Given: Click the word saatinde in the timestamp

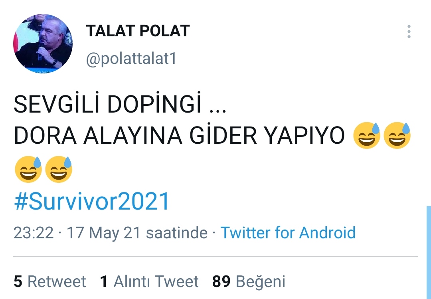Looking at the screenshot, I should 176,233.
